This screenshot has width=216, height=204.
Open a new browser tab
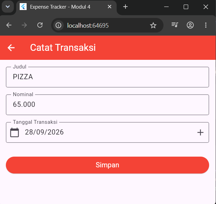tap(125, 7)
